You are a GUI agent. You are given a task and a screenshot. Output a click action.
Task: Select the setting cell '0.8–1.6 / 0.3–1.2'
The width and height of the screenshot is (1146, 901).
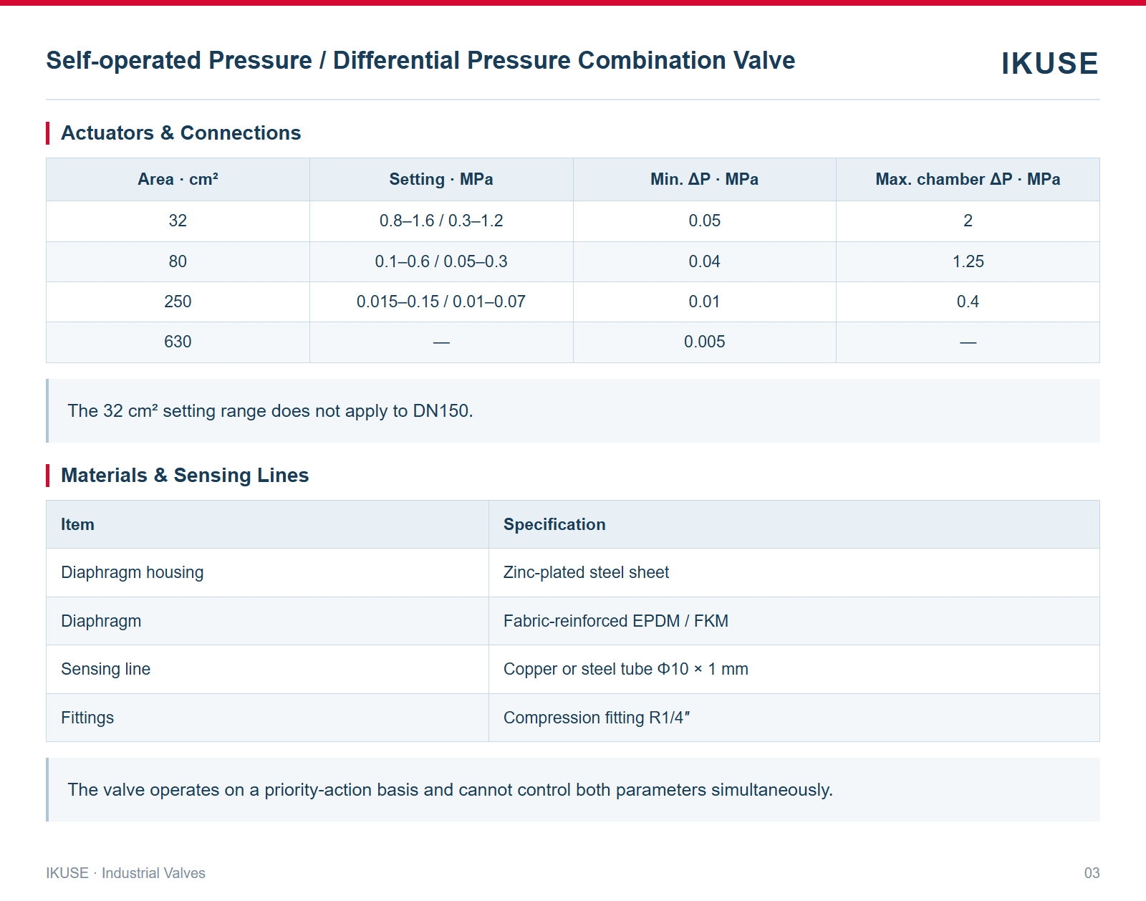click(441, 221)
